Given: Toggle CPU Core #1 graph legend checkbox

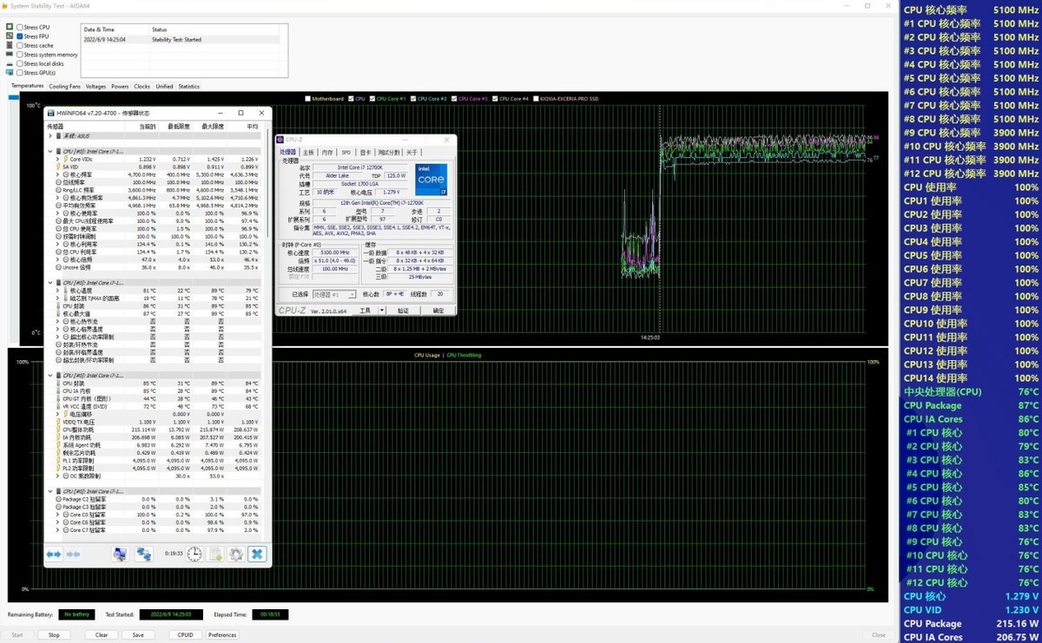Looking at the screenshot, I should tap(370, 99).
